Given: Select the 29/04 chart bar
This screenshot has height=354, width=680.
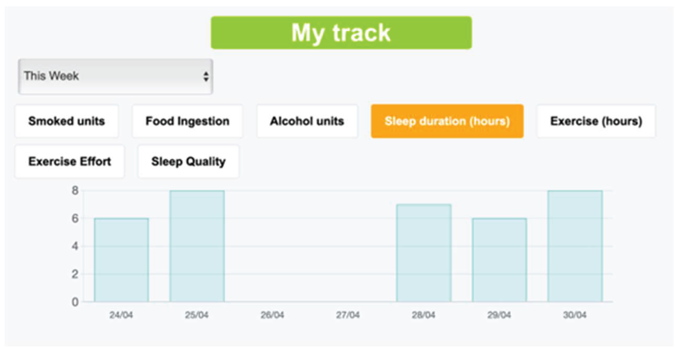Looking at the screenshot, I should (499, 260).
